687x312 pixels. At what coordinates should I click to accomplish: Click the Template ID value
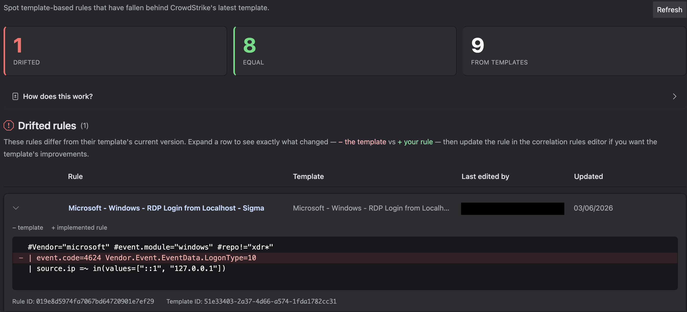coord(270,301)
